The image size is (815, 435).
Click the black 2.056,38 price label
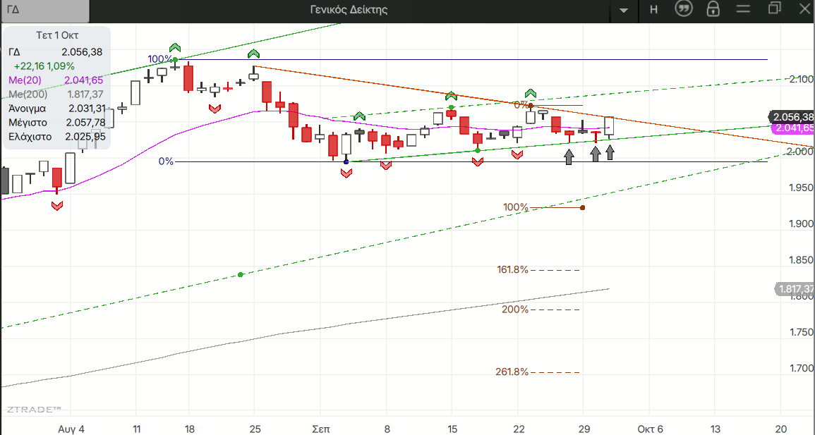pyautogui.click(x=792, y=117)
